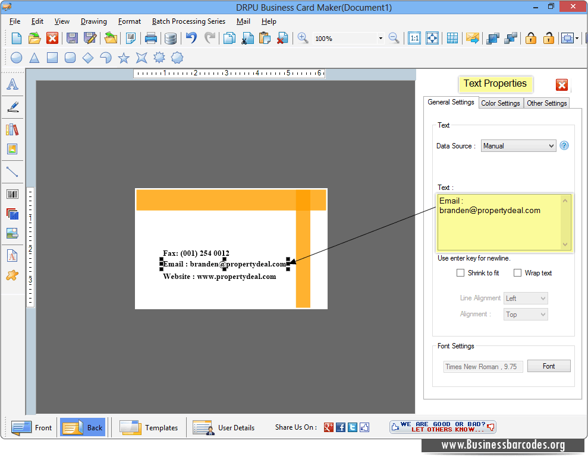Viewport: 588px width, 457px height.
Task: Open the Alignment Top dropdown
Action: (526, 315)
